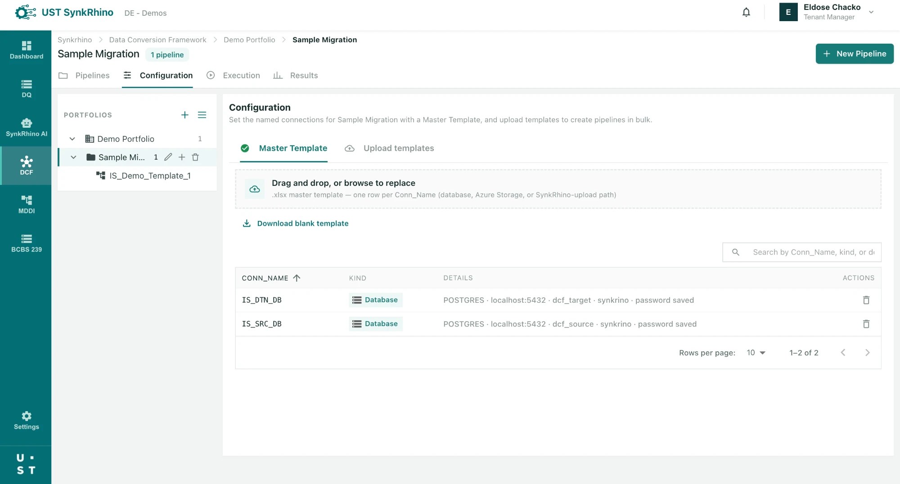Select the IS_SRC_DB connection name

[261, 324]
